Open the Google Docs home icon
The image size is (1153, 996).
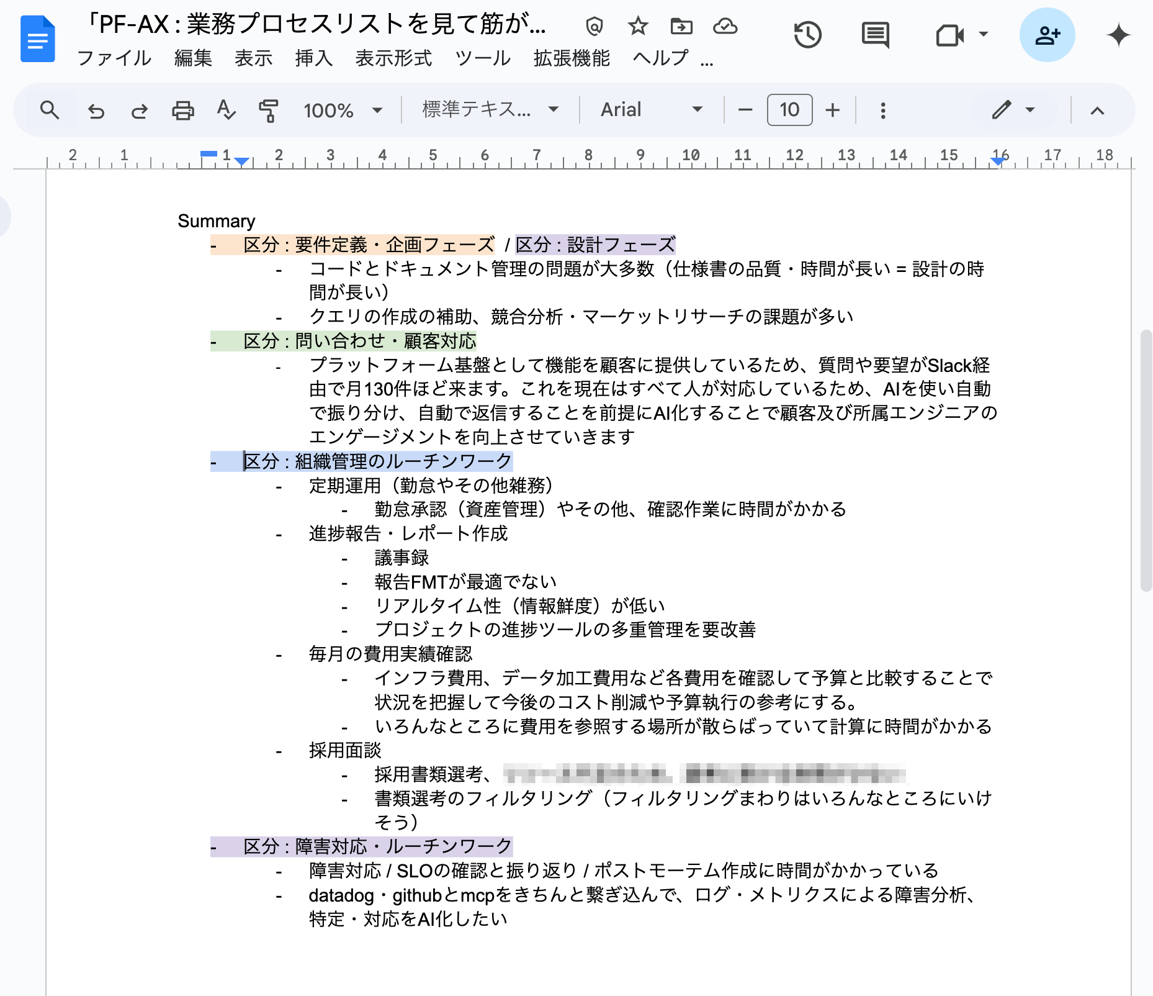(x=37, y=39)
